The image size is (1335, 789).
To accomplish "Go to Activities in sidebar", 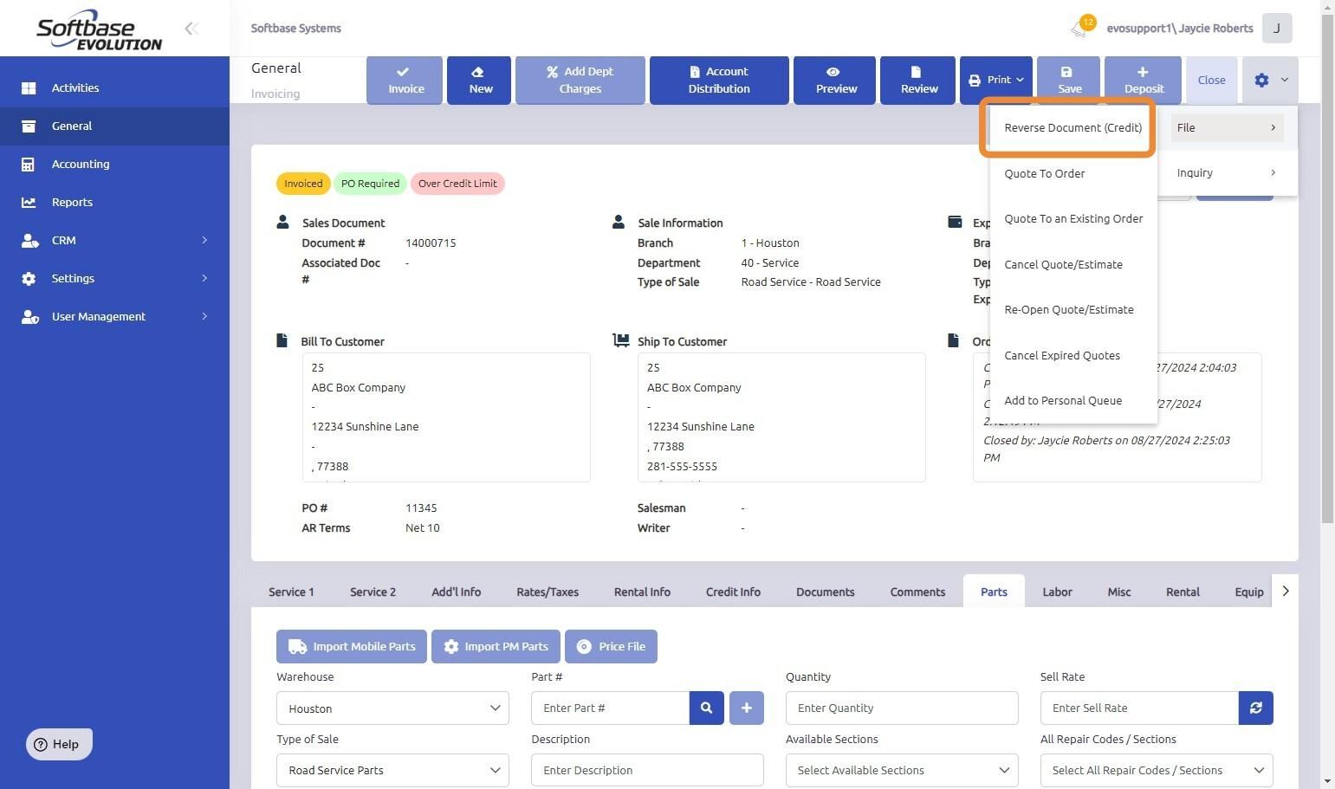I will point(114,88).
